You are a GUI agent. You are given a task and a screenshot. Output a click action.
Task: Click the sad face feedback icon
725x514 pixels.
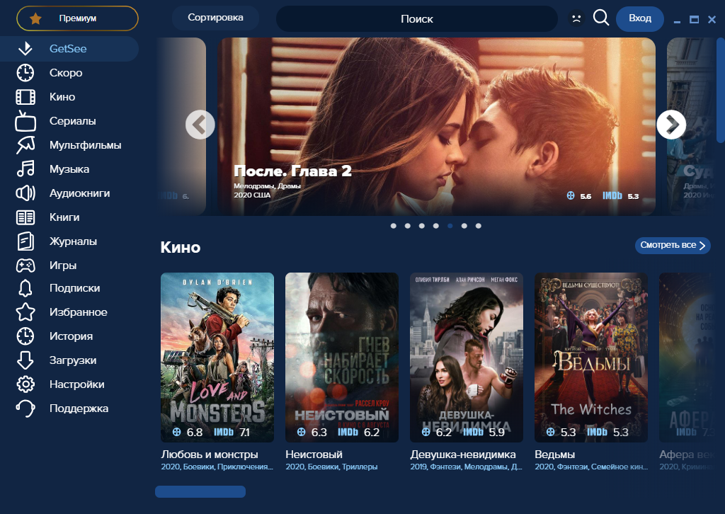coord(576,18)
